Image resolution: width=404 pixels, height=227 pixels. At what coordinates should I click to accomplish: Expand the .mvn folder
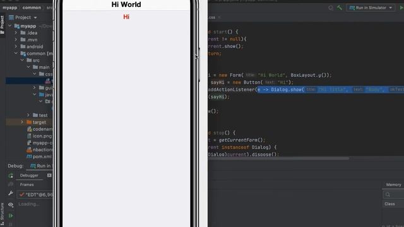tap(16, 40)
